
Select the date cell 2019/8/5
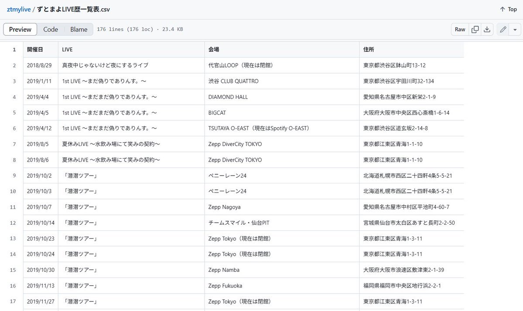(41, 144)
